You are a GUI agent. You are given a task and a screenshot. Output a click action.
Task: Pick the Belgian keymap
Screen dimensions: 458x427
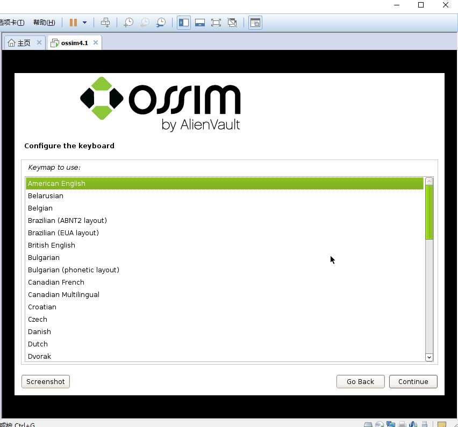click(224, 208)
